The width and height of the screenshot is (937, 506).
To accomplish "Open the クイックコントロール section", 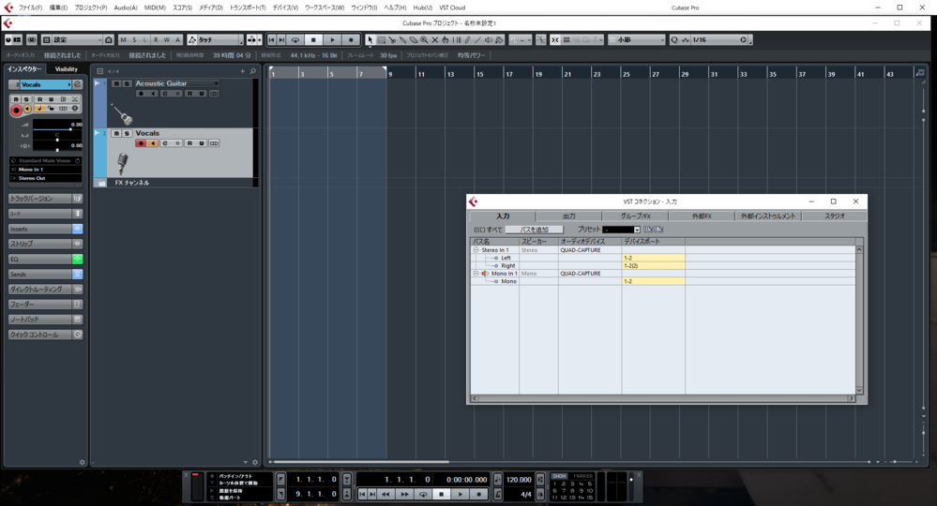I will (x=40, y=335).
